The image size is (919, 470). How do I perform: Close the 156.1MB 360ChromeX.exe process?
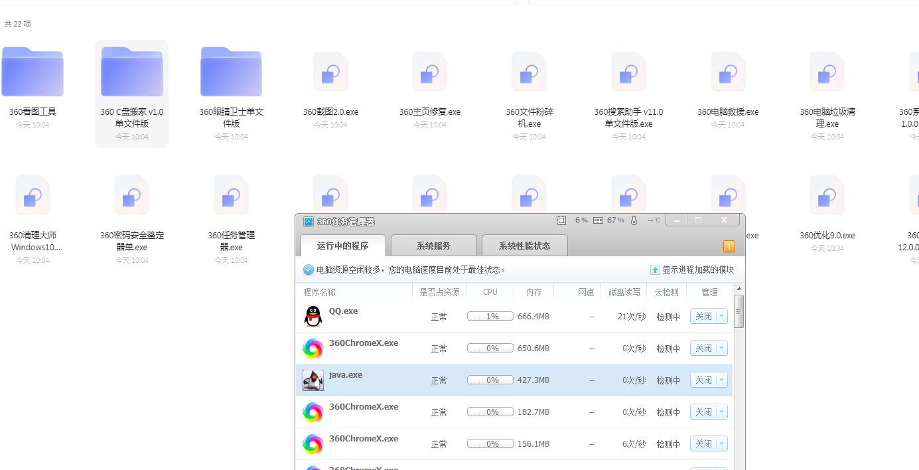coord(703,444)
